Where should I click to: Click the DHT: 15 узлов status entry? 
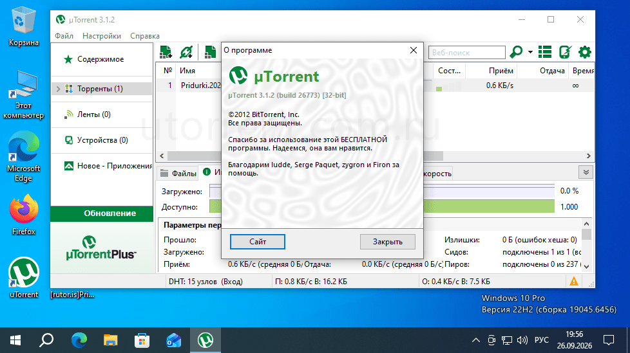click(x=205, y=281)
